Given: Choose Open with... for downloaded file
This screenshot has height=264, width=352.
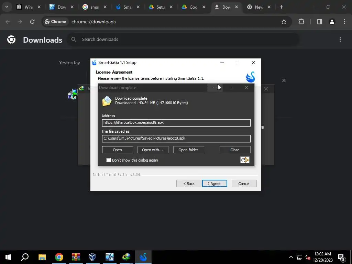Looking at the screenshot, I should click(153, 150).
